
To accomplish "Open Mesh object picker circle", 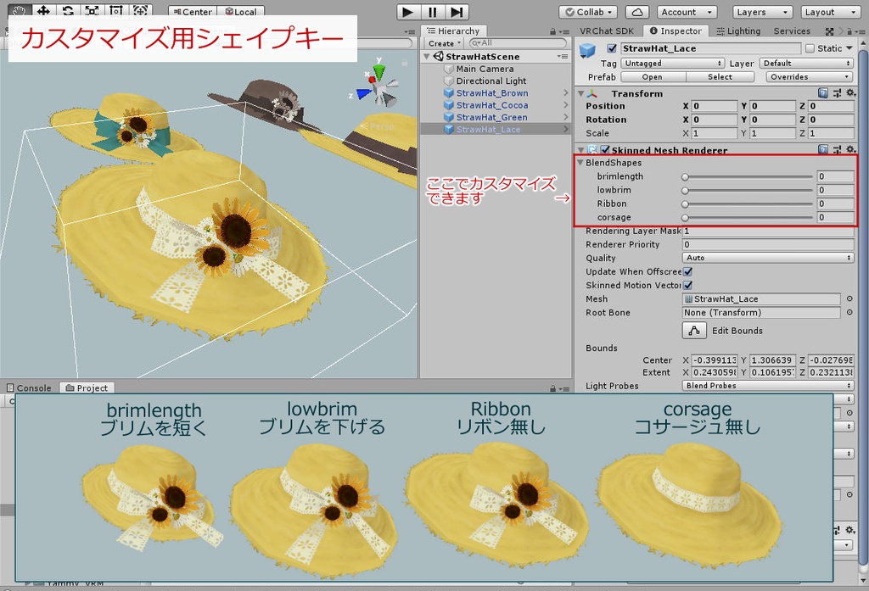I will point(849,299).
